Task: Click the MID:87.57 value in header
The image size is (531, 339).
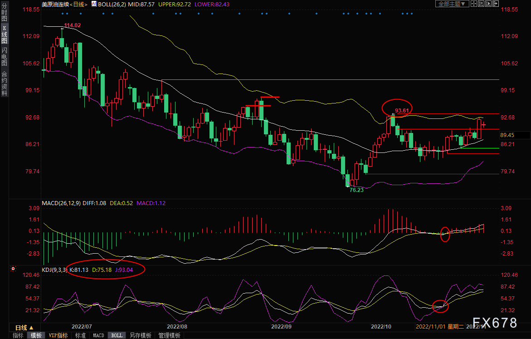Action: coord(141,5)
